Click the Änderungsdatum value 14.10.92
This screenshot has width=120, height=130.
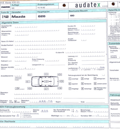pos(41,8)
